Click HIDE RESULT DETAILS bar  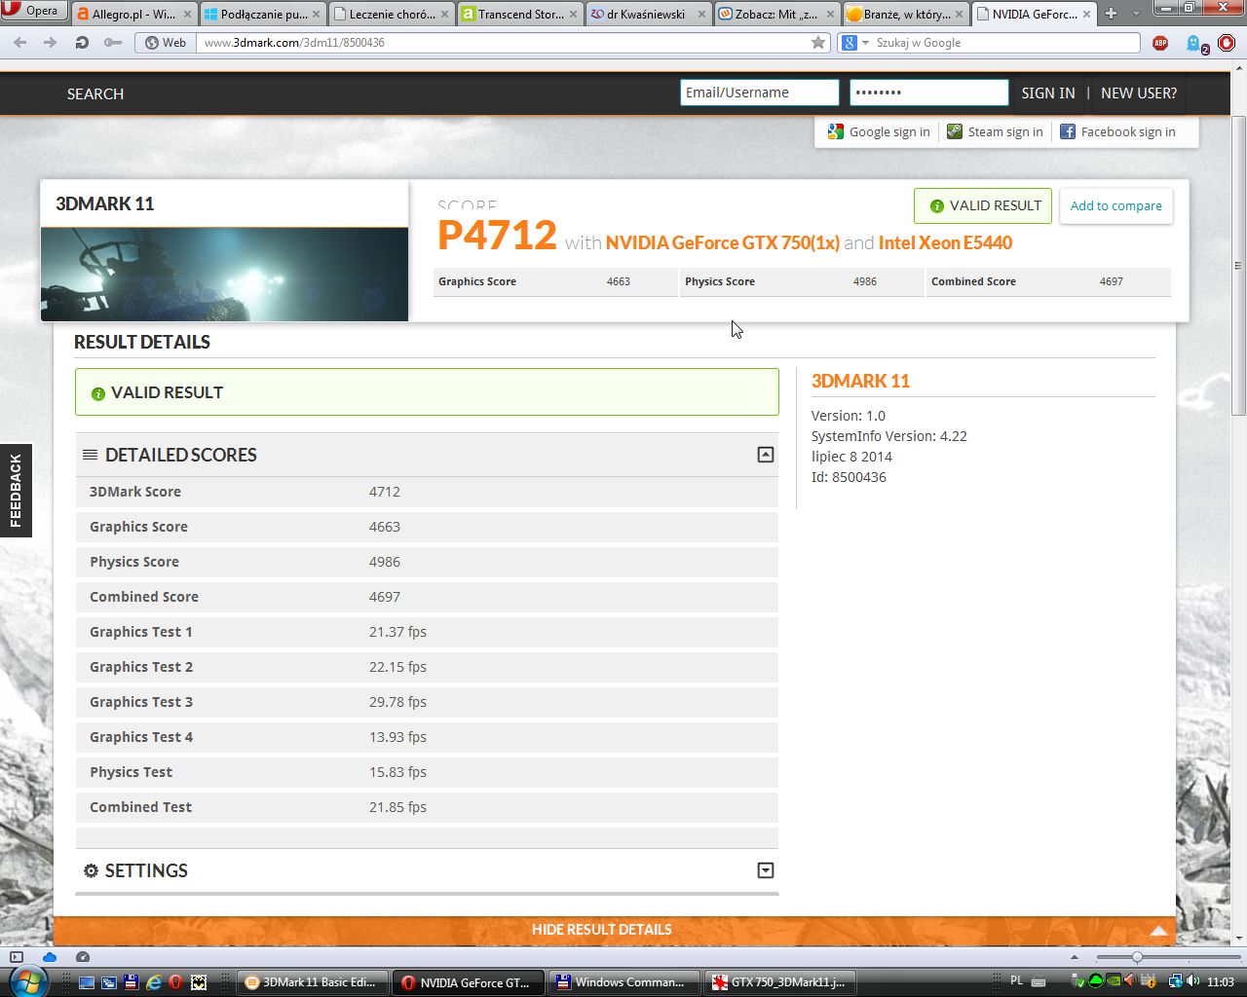click(x=615, y=930)
